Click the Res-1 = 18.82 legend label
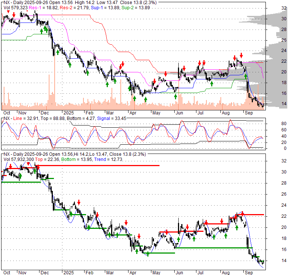288x275 pixels. (44, 8)
